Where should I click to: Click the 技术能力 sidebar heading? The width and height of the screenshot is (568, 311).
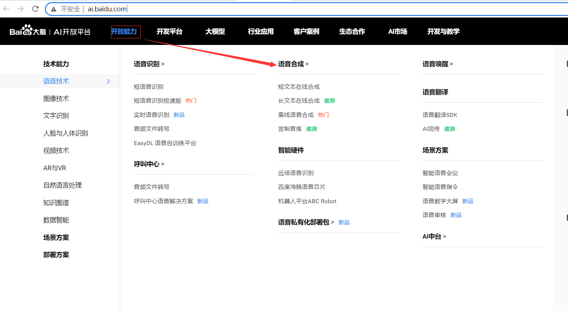point(56,64)
